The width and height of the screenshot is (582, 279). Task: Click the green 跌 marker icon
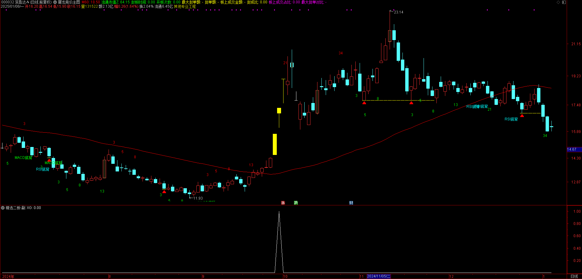pyautogui.click(x=296, y=203)
